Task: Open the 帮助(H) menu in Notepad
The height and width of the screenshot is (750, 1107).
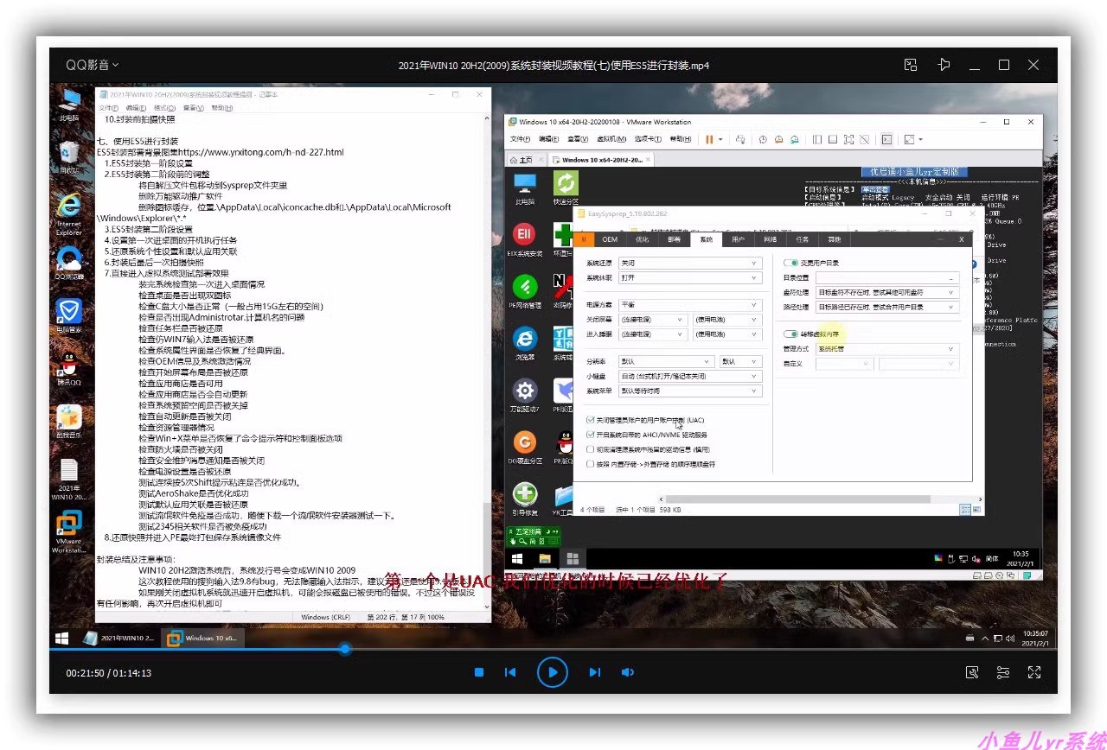Action: tap(222, 108)
